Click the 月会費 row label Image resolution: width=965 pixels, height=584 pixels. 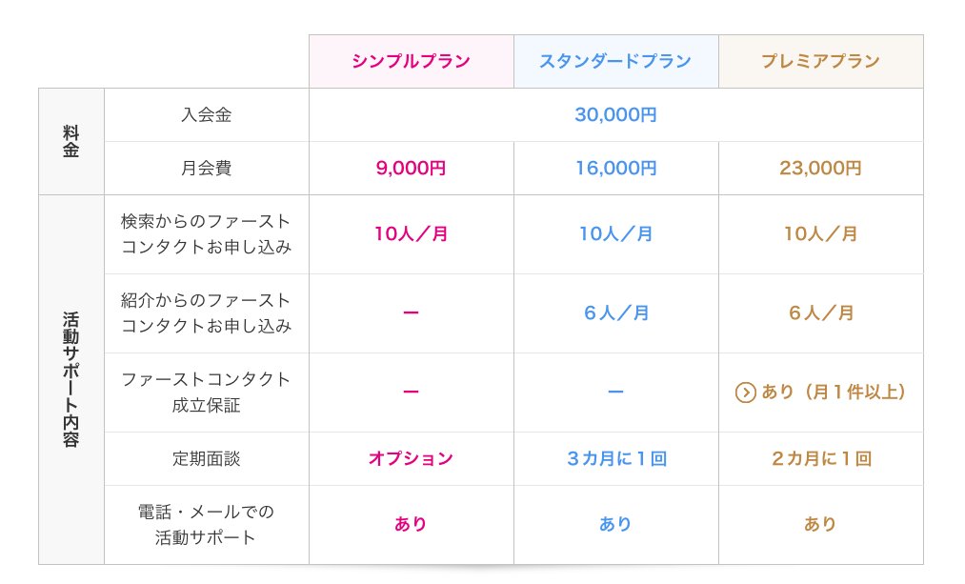click(206, 169)
